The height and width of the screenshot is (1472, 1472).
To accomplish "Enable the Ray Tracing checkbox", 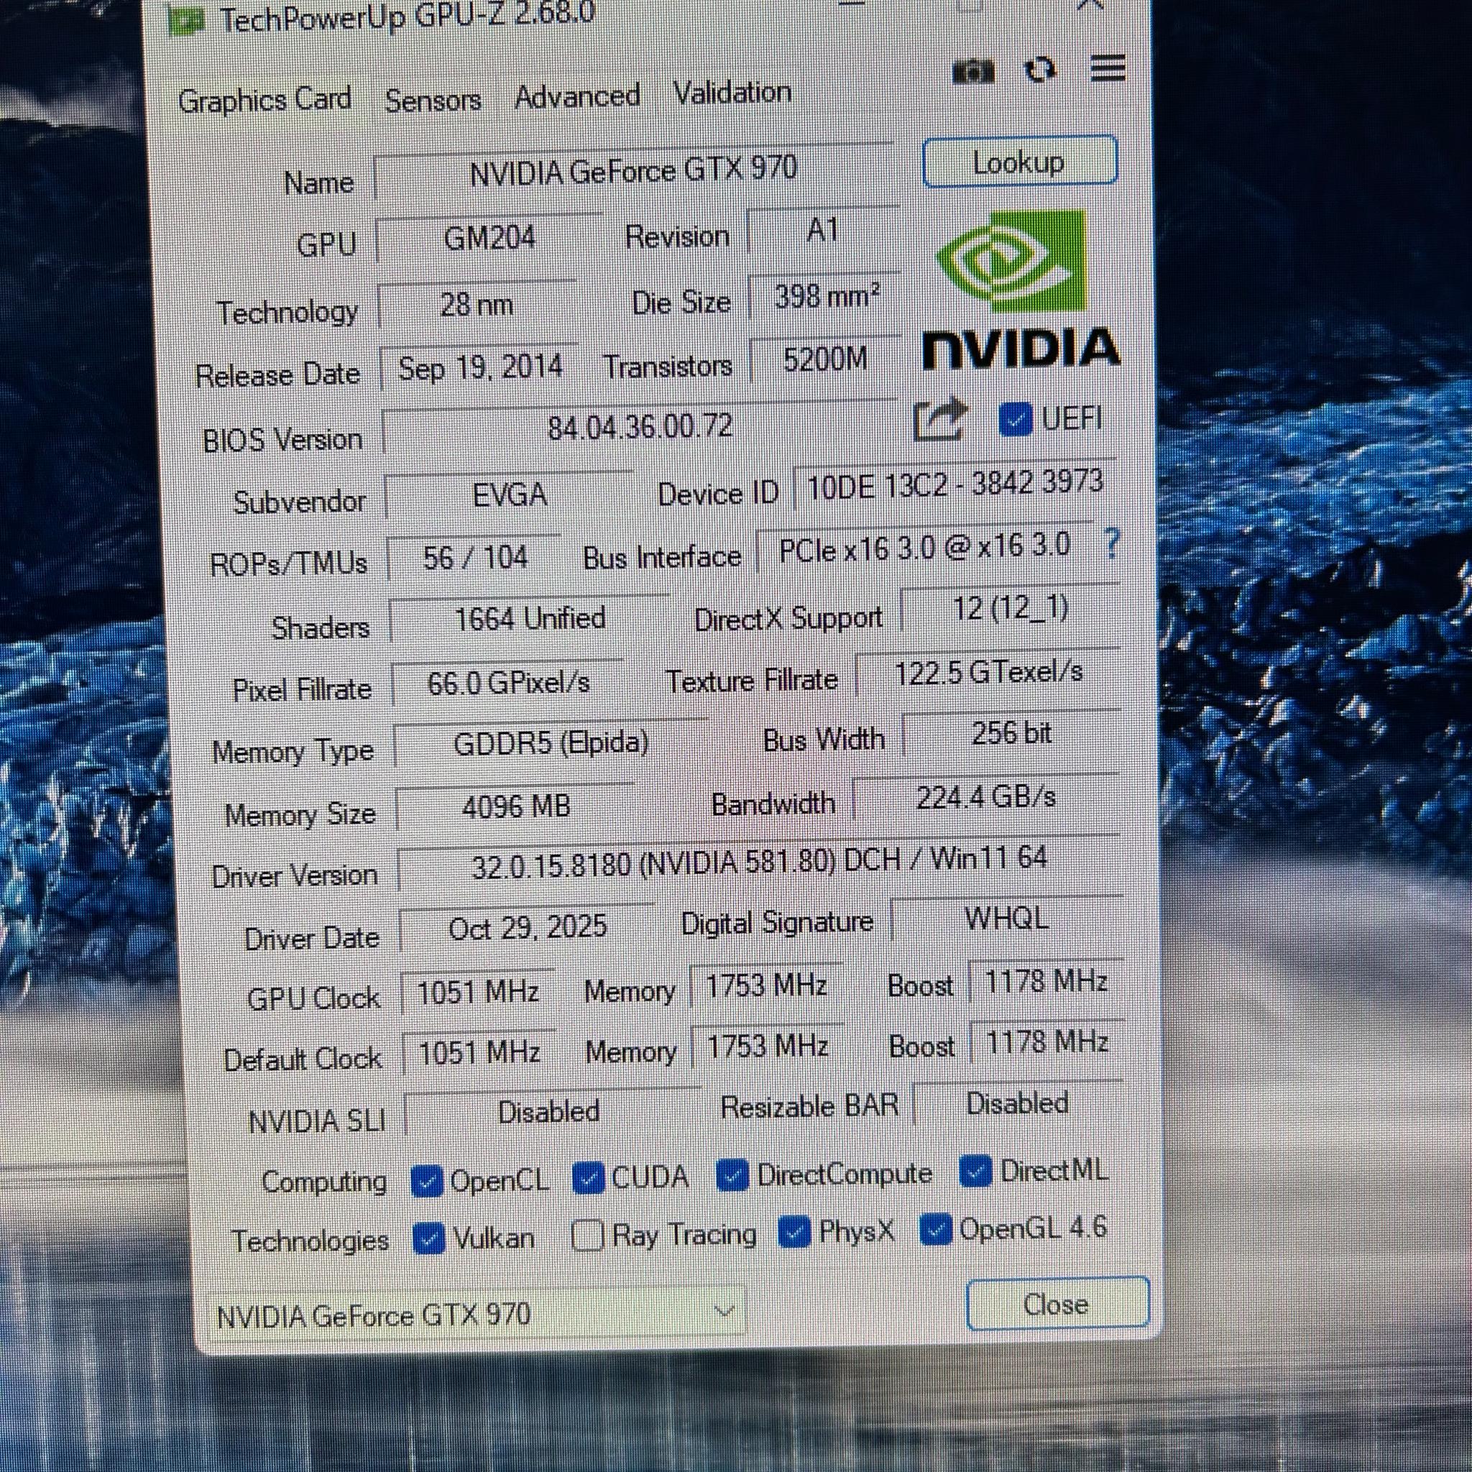I will [587, 1236].
